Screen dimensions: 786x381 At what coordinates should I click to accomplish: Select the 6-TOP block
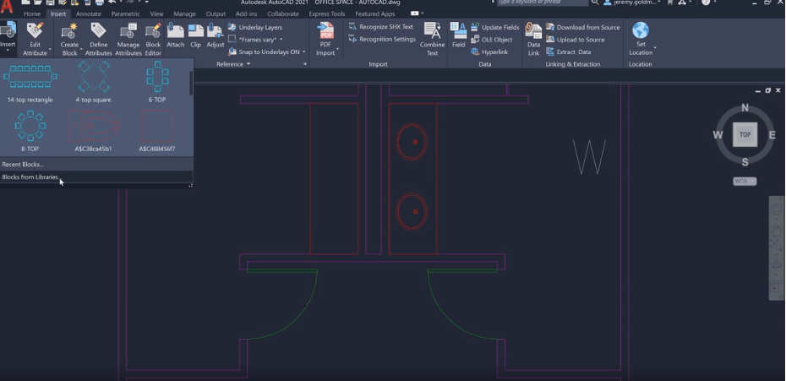(157, 82)
